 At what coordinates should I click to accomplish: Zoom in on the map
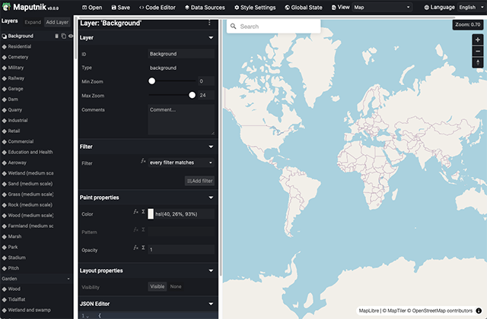[x=478, y=39]
